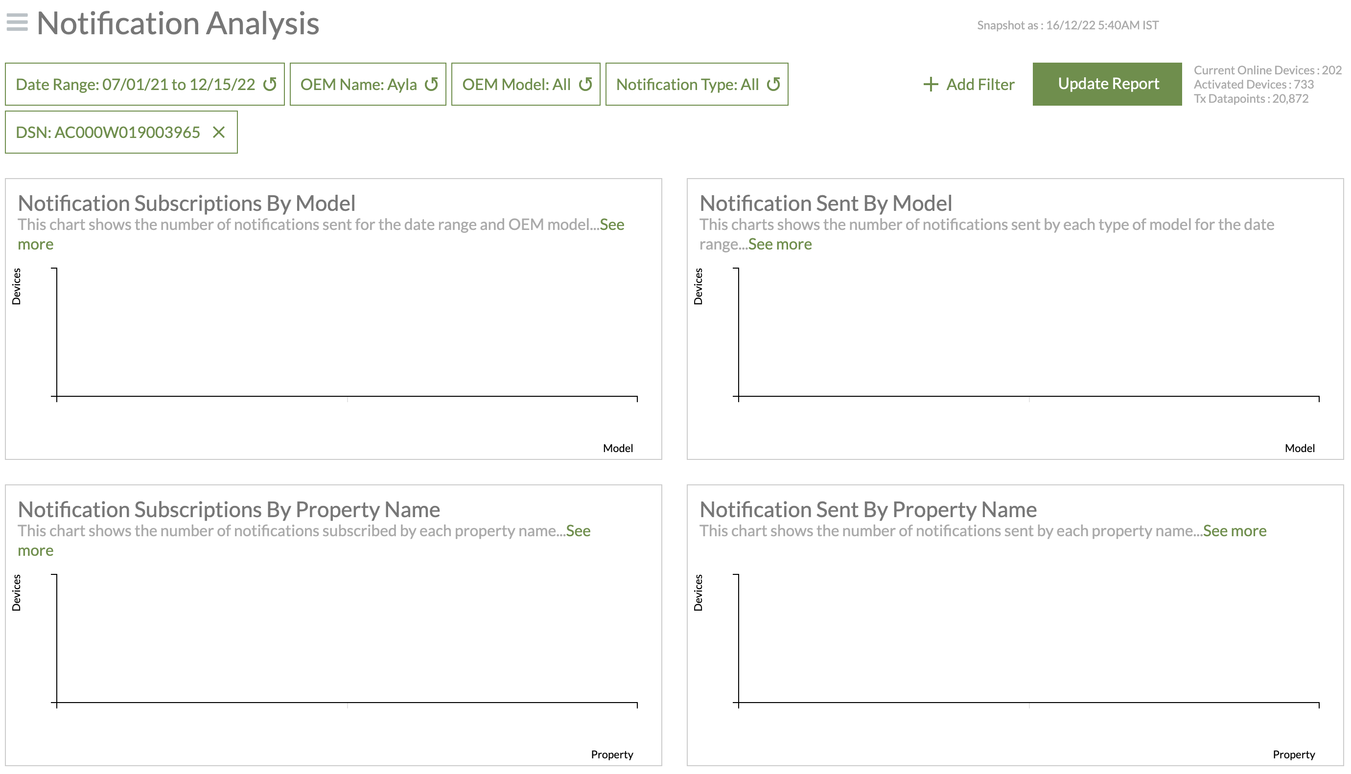Image resolution: width=1351 pixels, height=774 pixels.
Task: Expand See more in Subscriptions By Property Name
Action: coord(578,530)
